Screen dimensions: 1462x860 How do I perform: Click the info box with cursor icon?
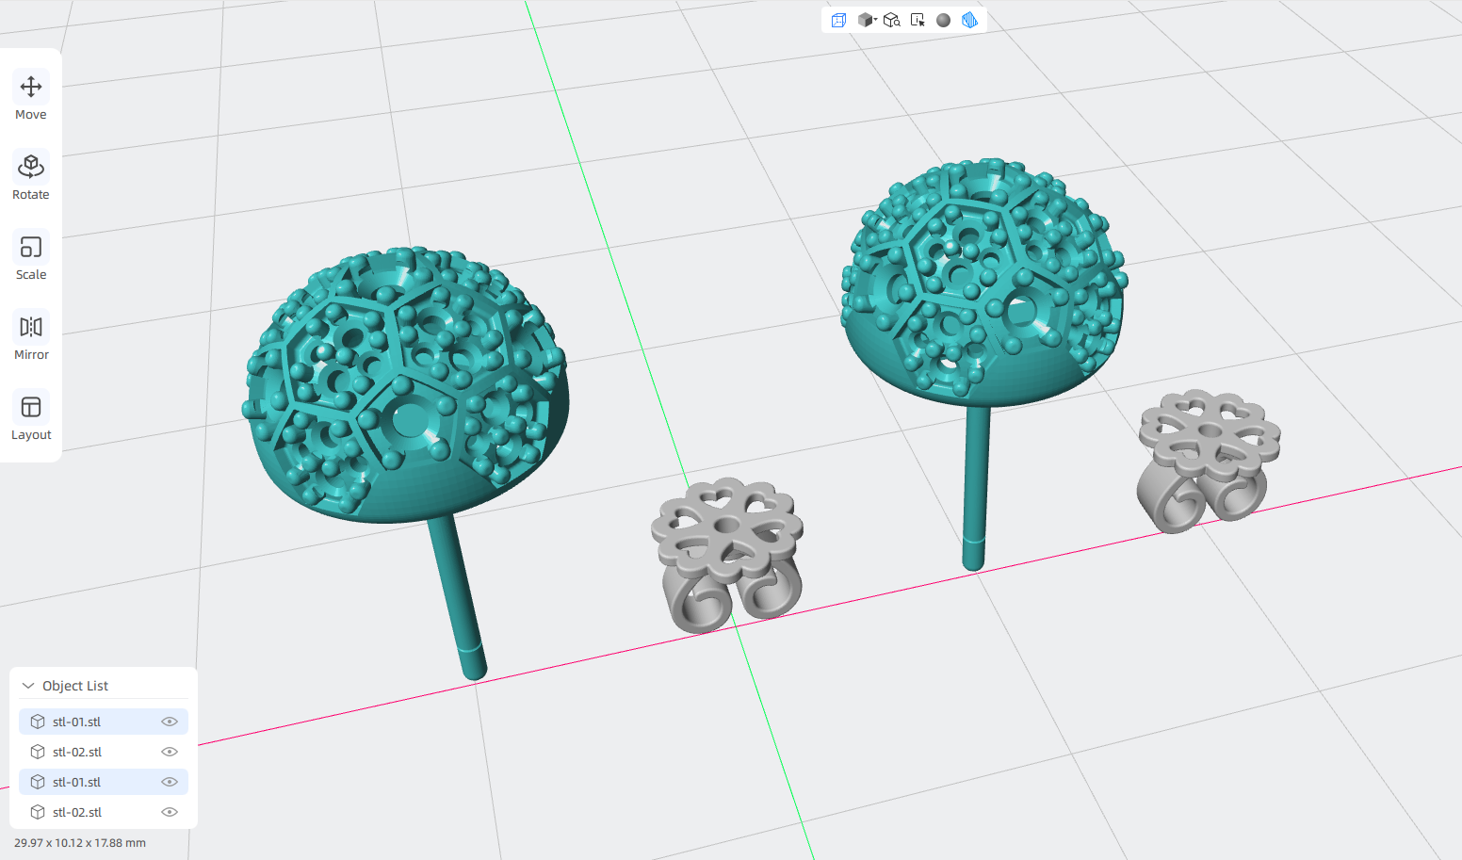coord(918,20)
